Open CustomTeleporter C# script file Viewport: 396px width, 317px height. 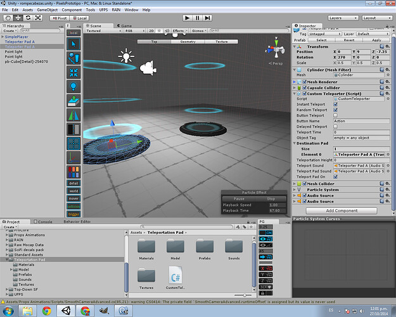coord(176,277)
